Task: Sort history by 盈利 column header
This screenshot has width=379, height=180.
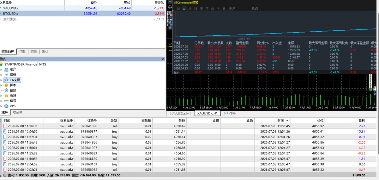Action: tap(362, 121)
